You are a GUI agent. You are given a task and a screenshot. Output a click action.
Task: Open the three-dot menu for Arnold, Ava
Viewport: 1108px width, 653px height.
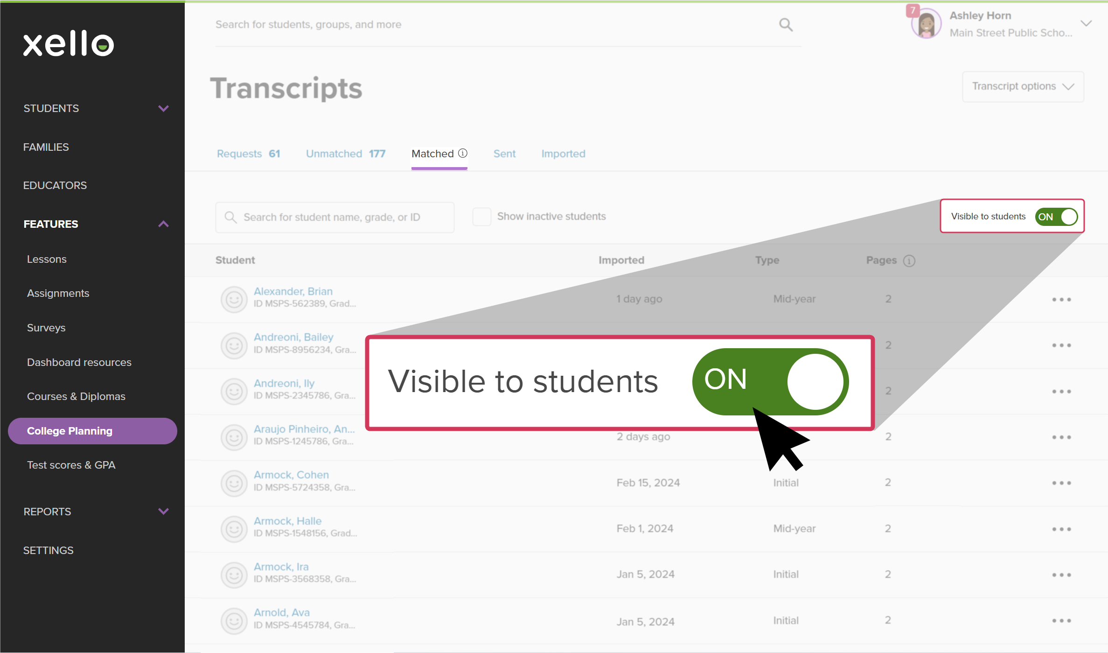pyautogui.click(x=1061, y=620)
